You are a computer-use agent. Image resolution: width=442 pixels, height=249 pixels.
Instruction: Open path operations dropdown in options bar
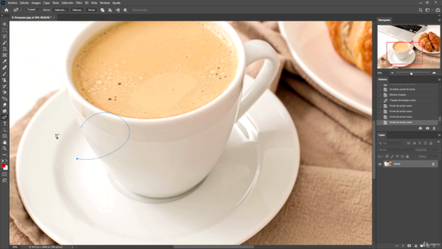102,10
